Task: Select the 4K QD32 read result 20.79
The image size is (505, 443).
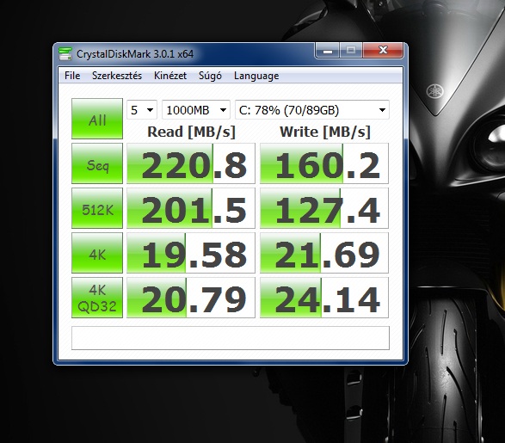Action: tap(191, 298)
